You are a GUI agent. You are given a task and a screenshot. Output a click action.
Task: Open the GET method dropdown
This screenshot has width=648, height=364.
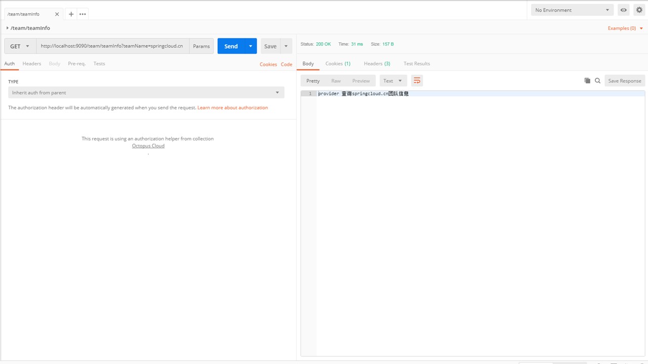(x=20, y=46)
